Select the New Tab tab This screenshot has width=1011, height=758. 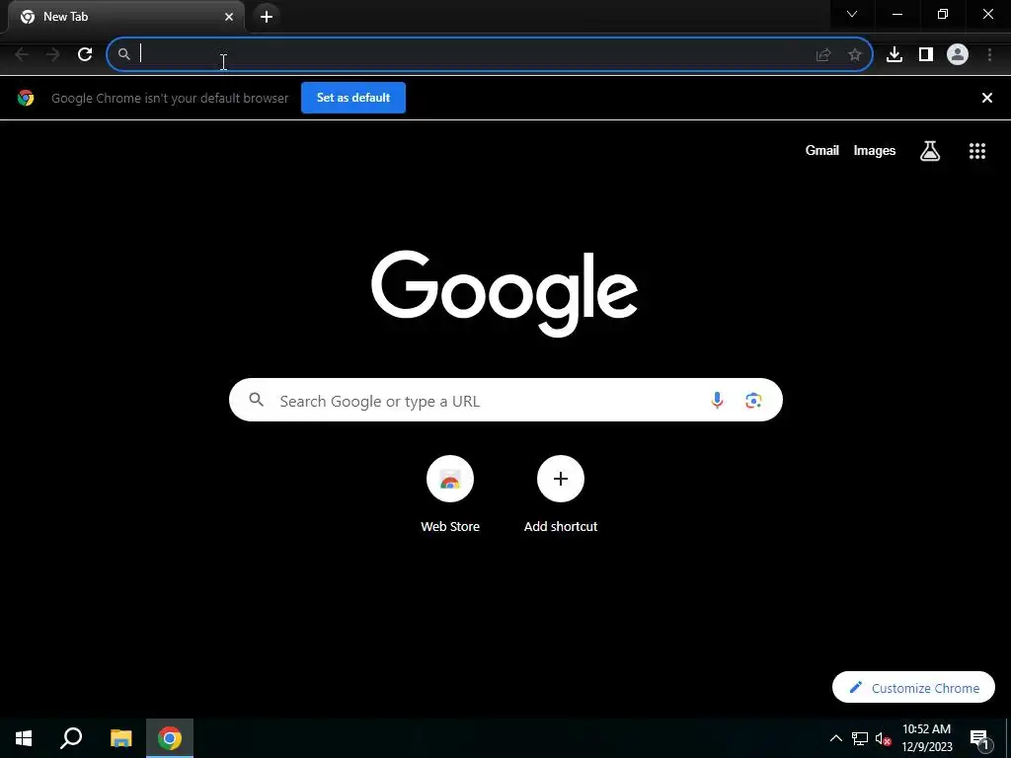point(125,17)
